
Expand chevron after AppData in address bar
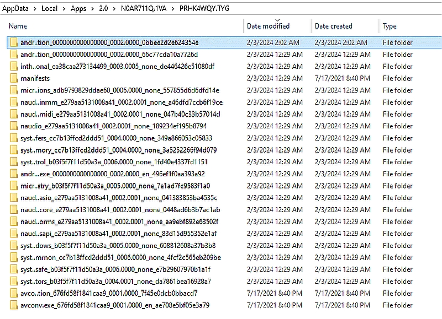[35, 9]
